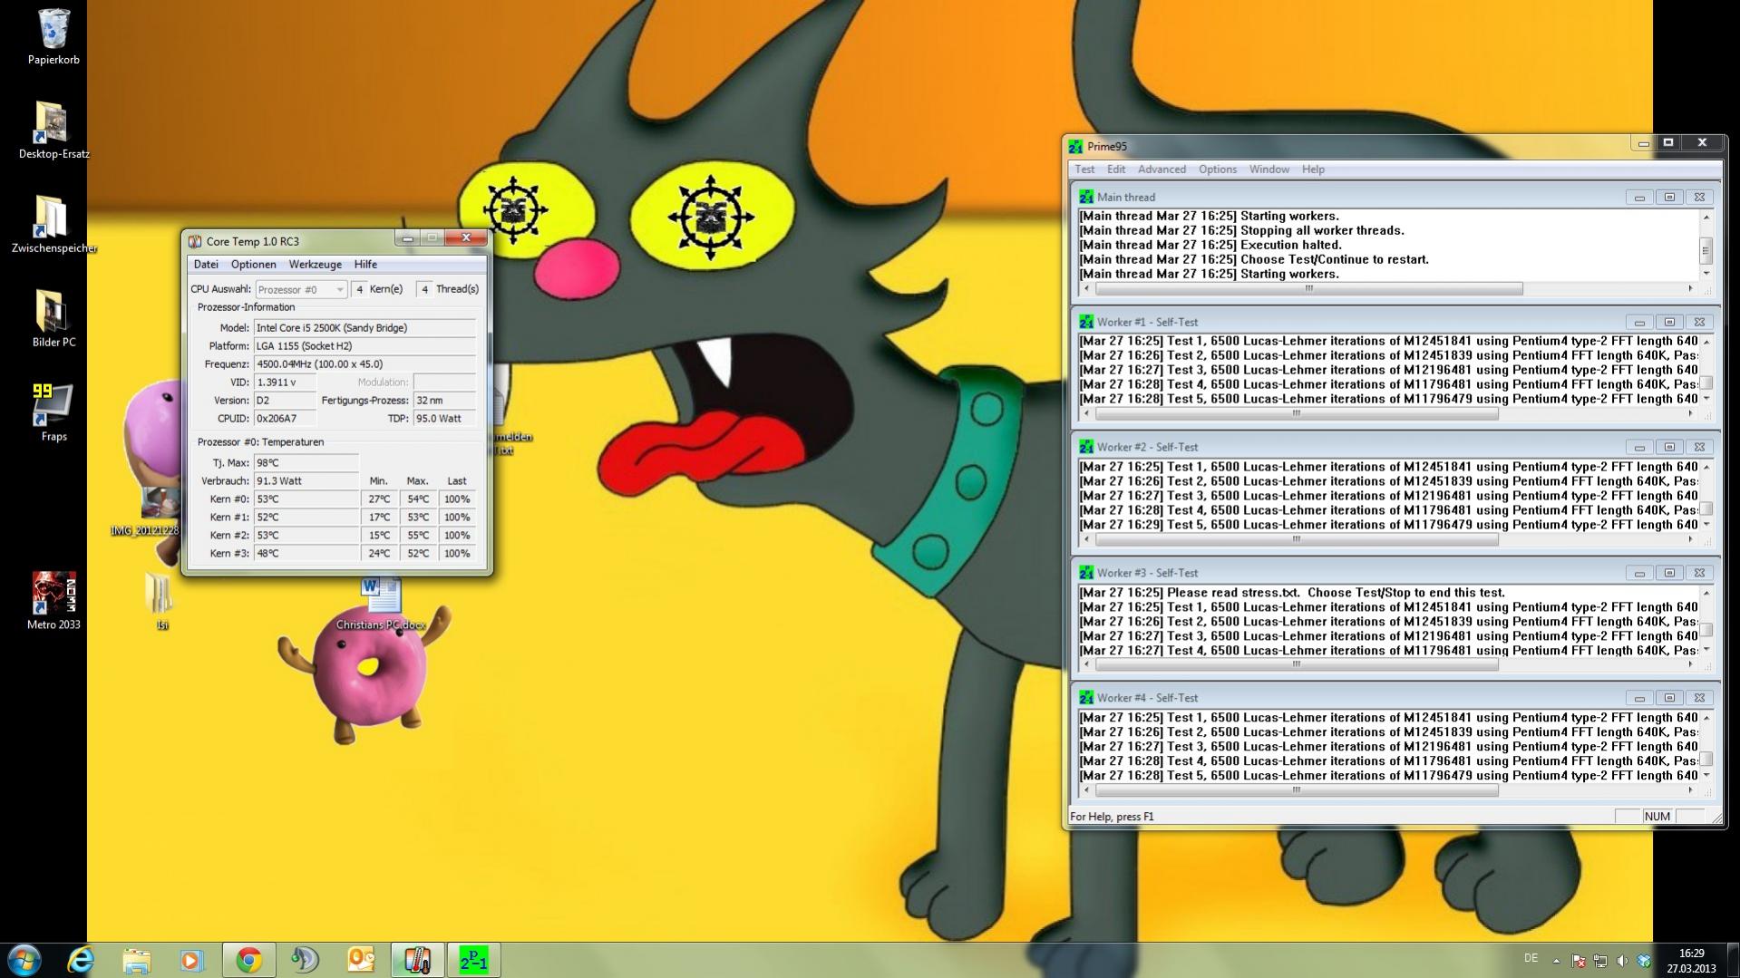Viewport: 1740px width, 978px height.
Task: Open the Desktop-Ersatz folder shortcut
Action: point(53,130)
